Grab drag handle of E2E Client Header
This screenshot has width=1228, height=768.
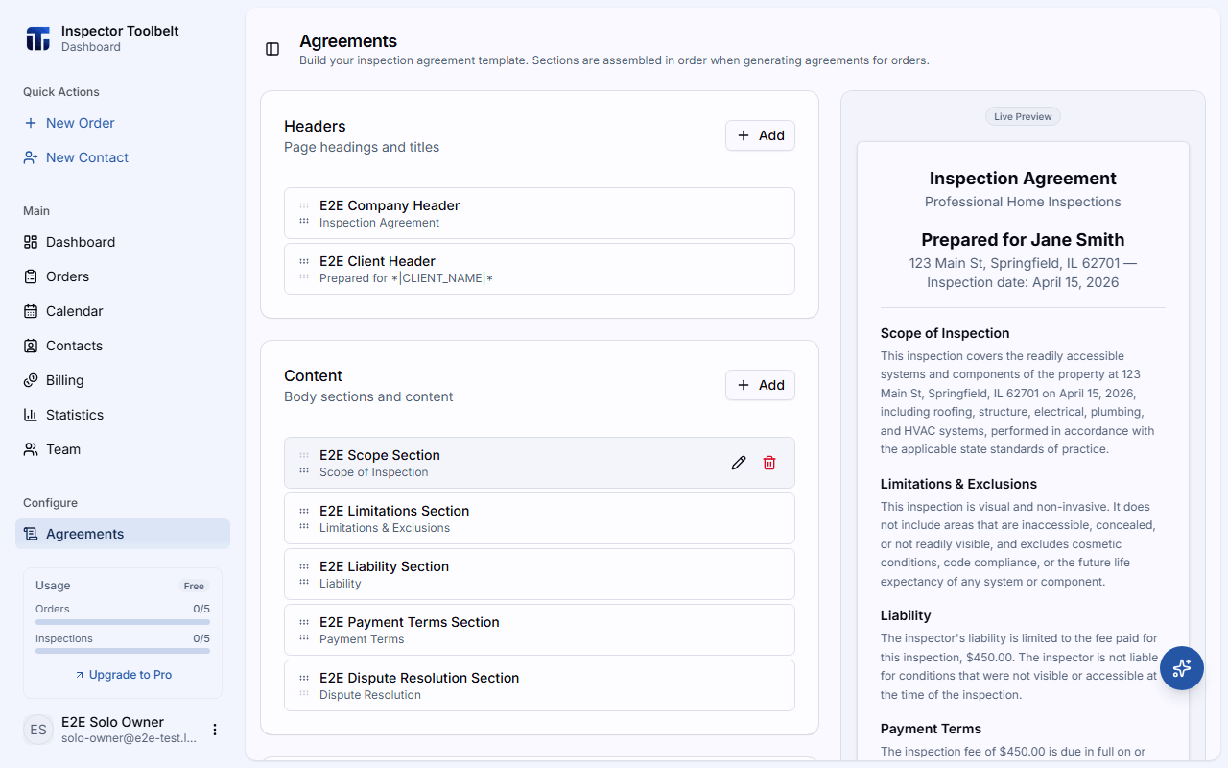(304, 269)
